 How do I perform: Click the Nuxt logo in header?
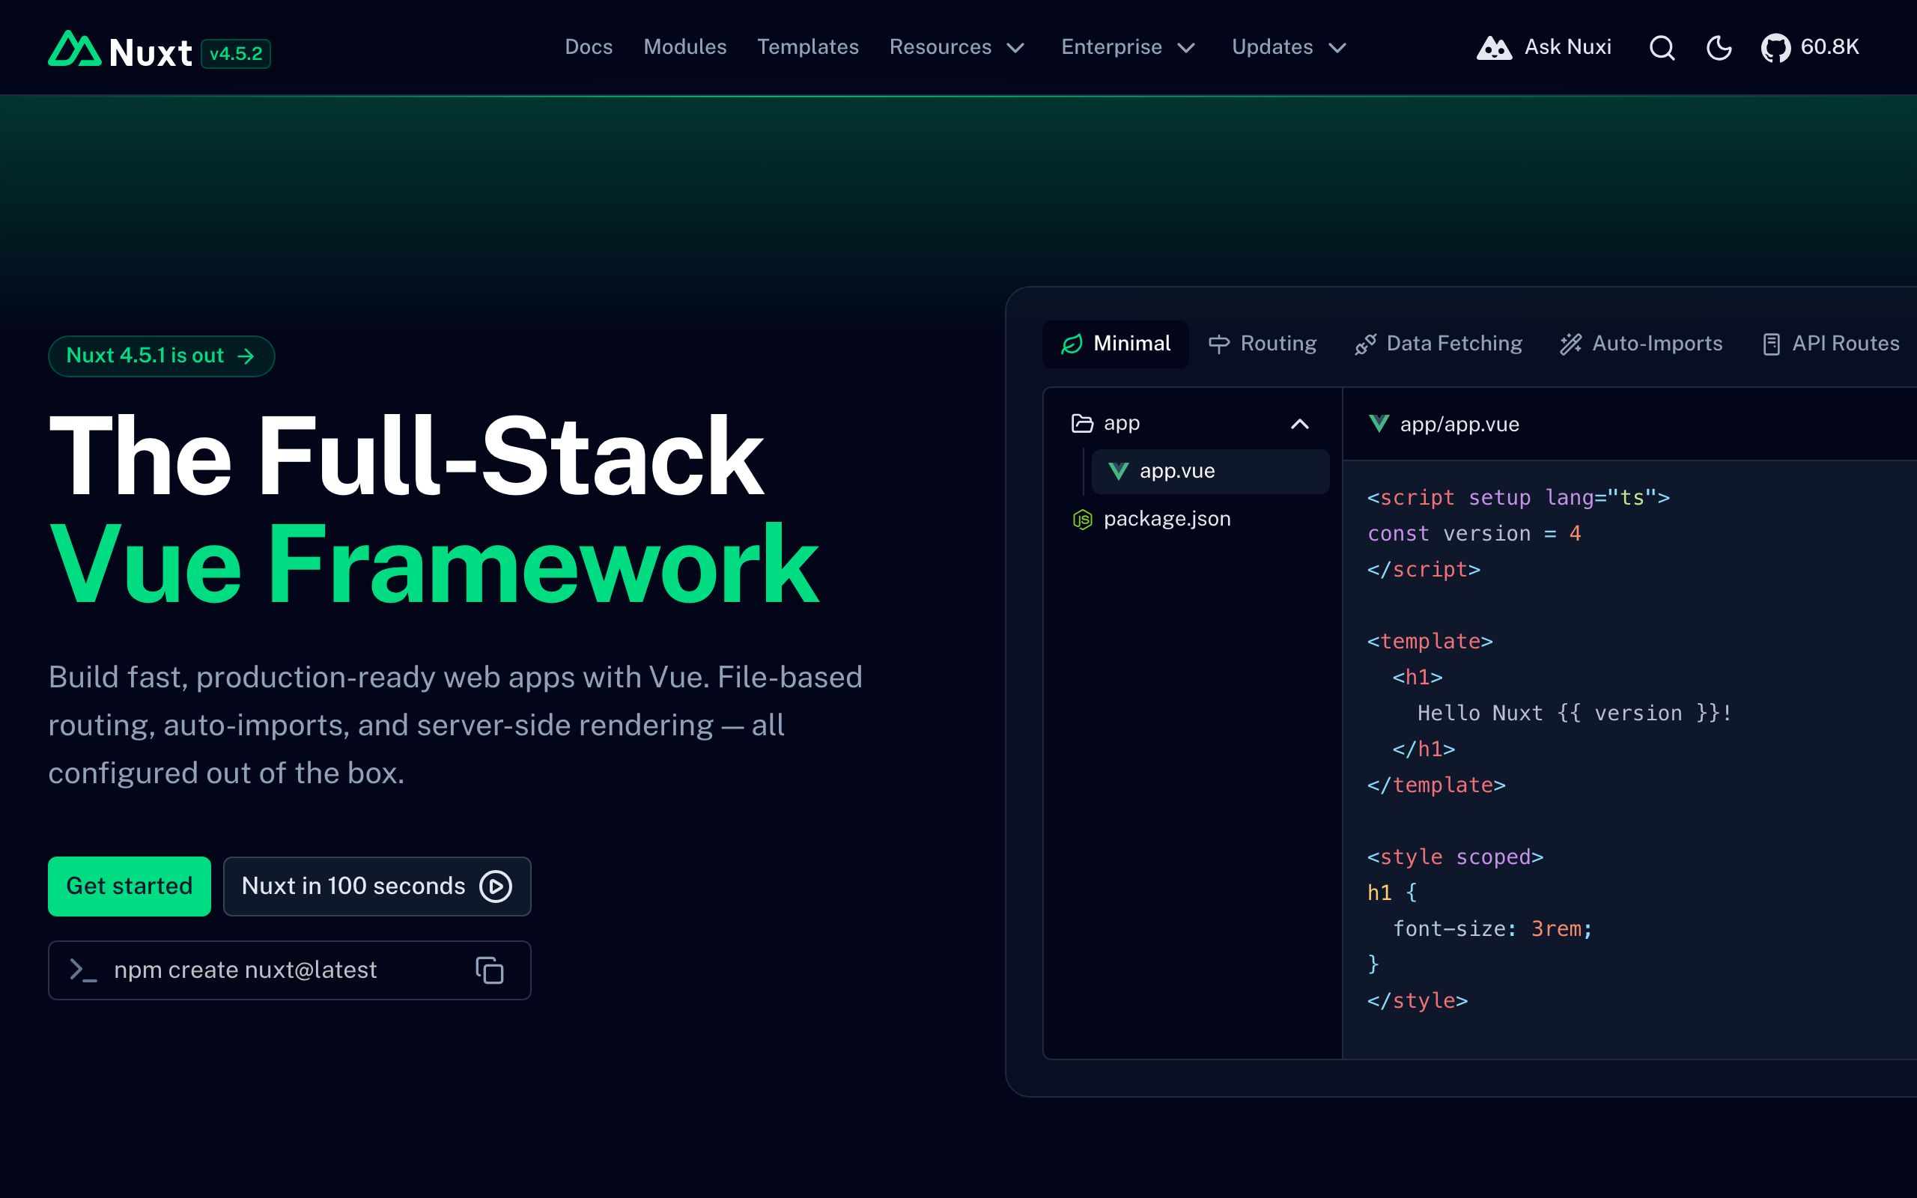pyautogui.click(x=120, y=50)
